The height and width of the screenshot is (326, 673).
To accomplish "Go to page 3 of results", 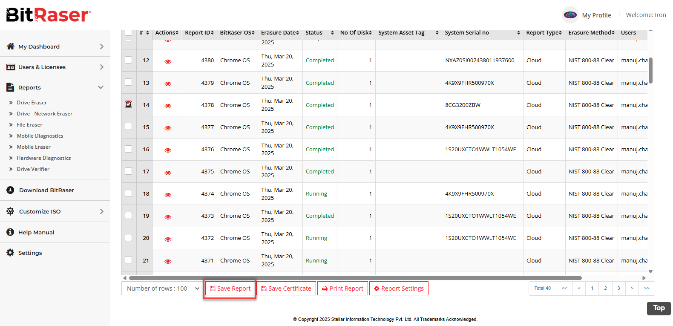I will pos(618,288).
